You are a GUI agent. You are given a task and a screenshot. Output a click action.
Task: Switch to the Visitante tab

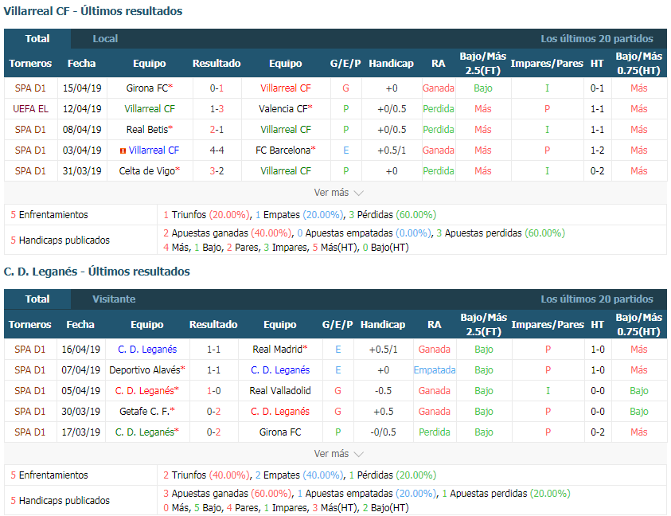click(x=114, y=299)
